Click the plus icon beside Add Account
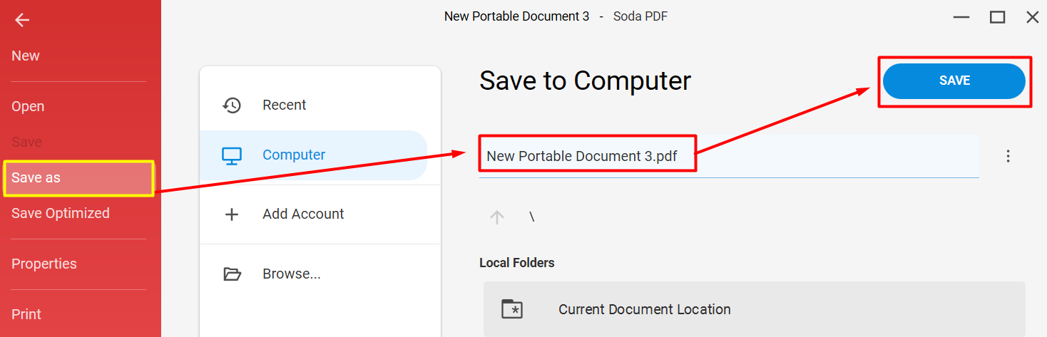The height and width of the screenshot is (337, 1047). [x=232, y=214]
